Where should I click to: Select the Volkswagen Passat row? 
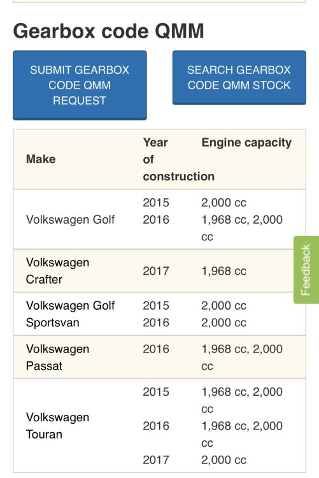[x=159, y=358]
